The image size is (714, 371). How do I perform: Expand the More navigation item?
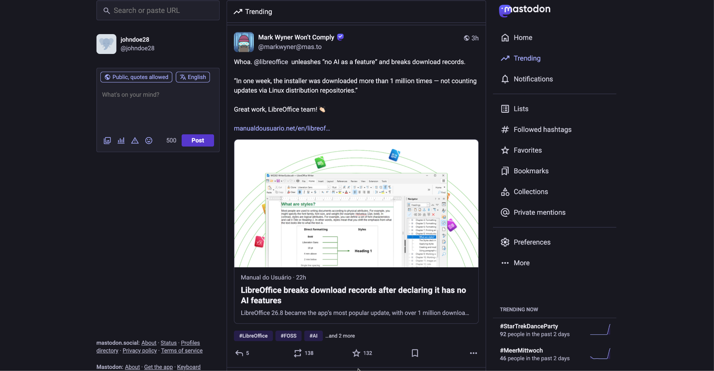pos(515,263)
